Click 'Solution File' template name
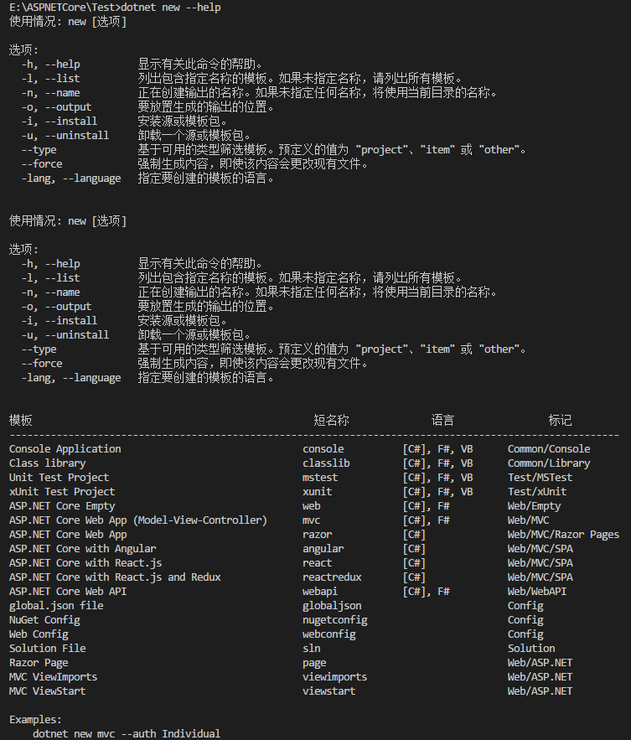 pyautogui.click(x=47, y=648)
